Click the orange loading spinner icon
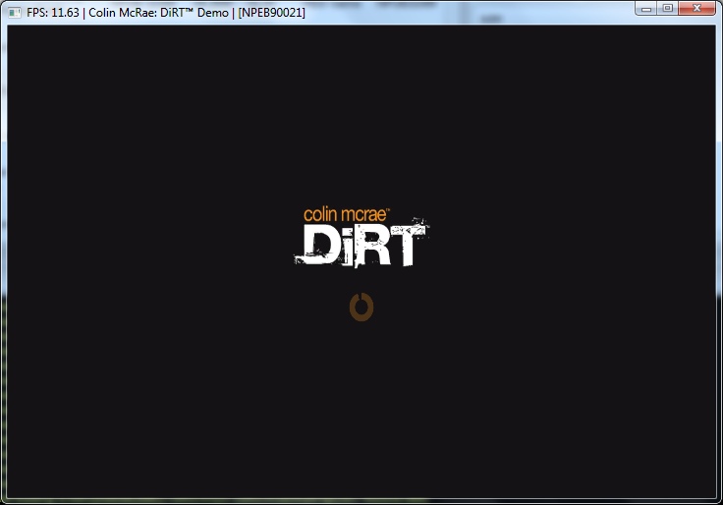The image size is (723, 505). tap(361, 307)
